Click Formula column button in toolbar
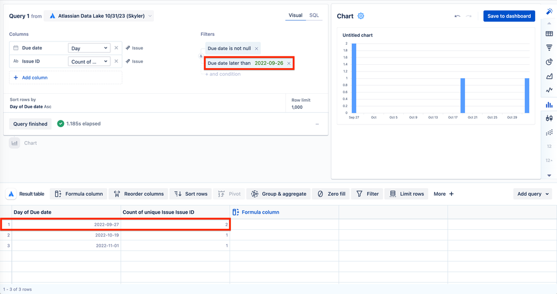Viewport: 557px width, 294px height. (x=79, y=194)
